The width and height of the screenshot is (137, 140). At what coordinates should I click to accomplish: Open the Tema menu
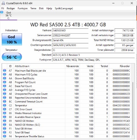[x=33, y=8]
